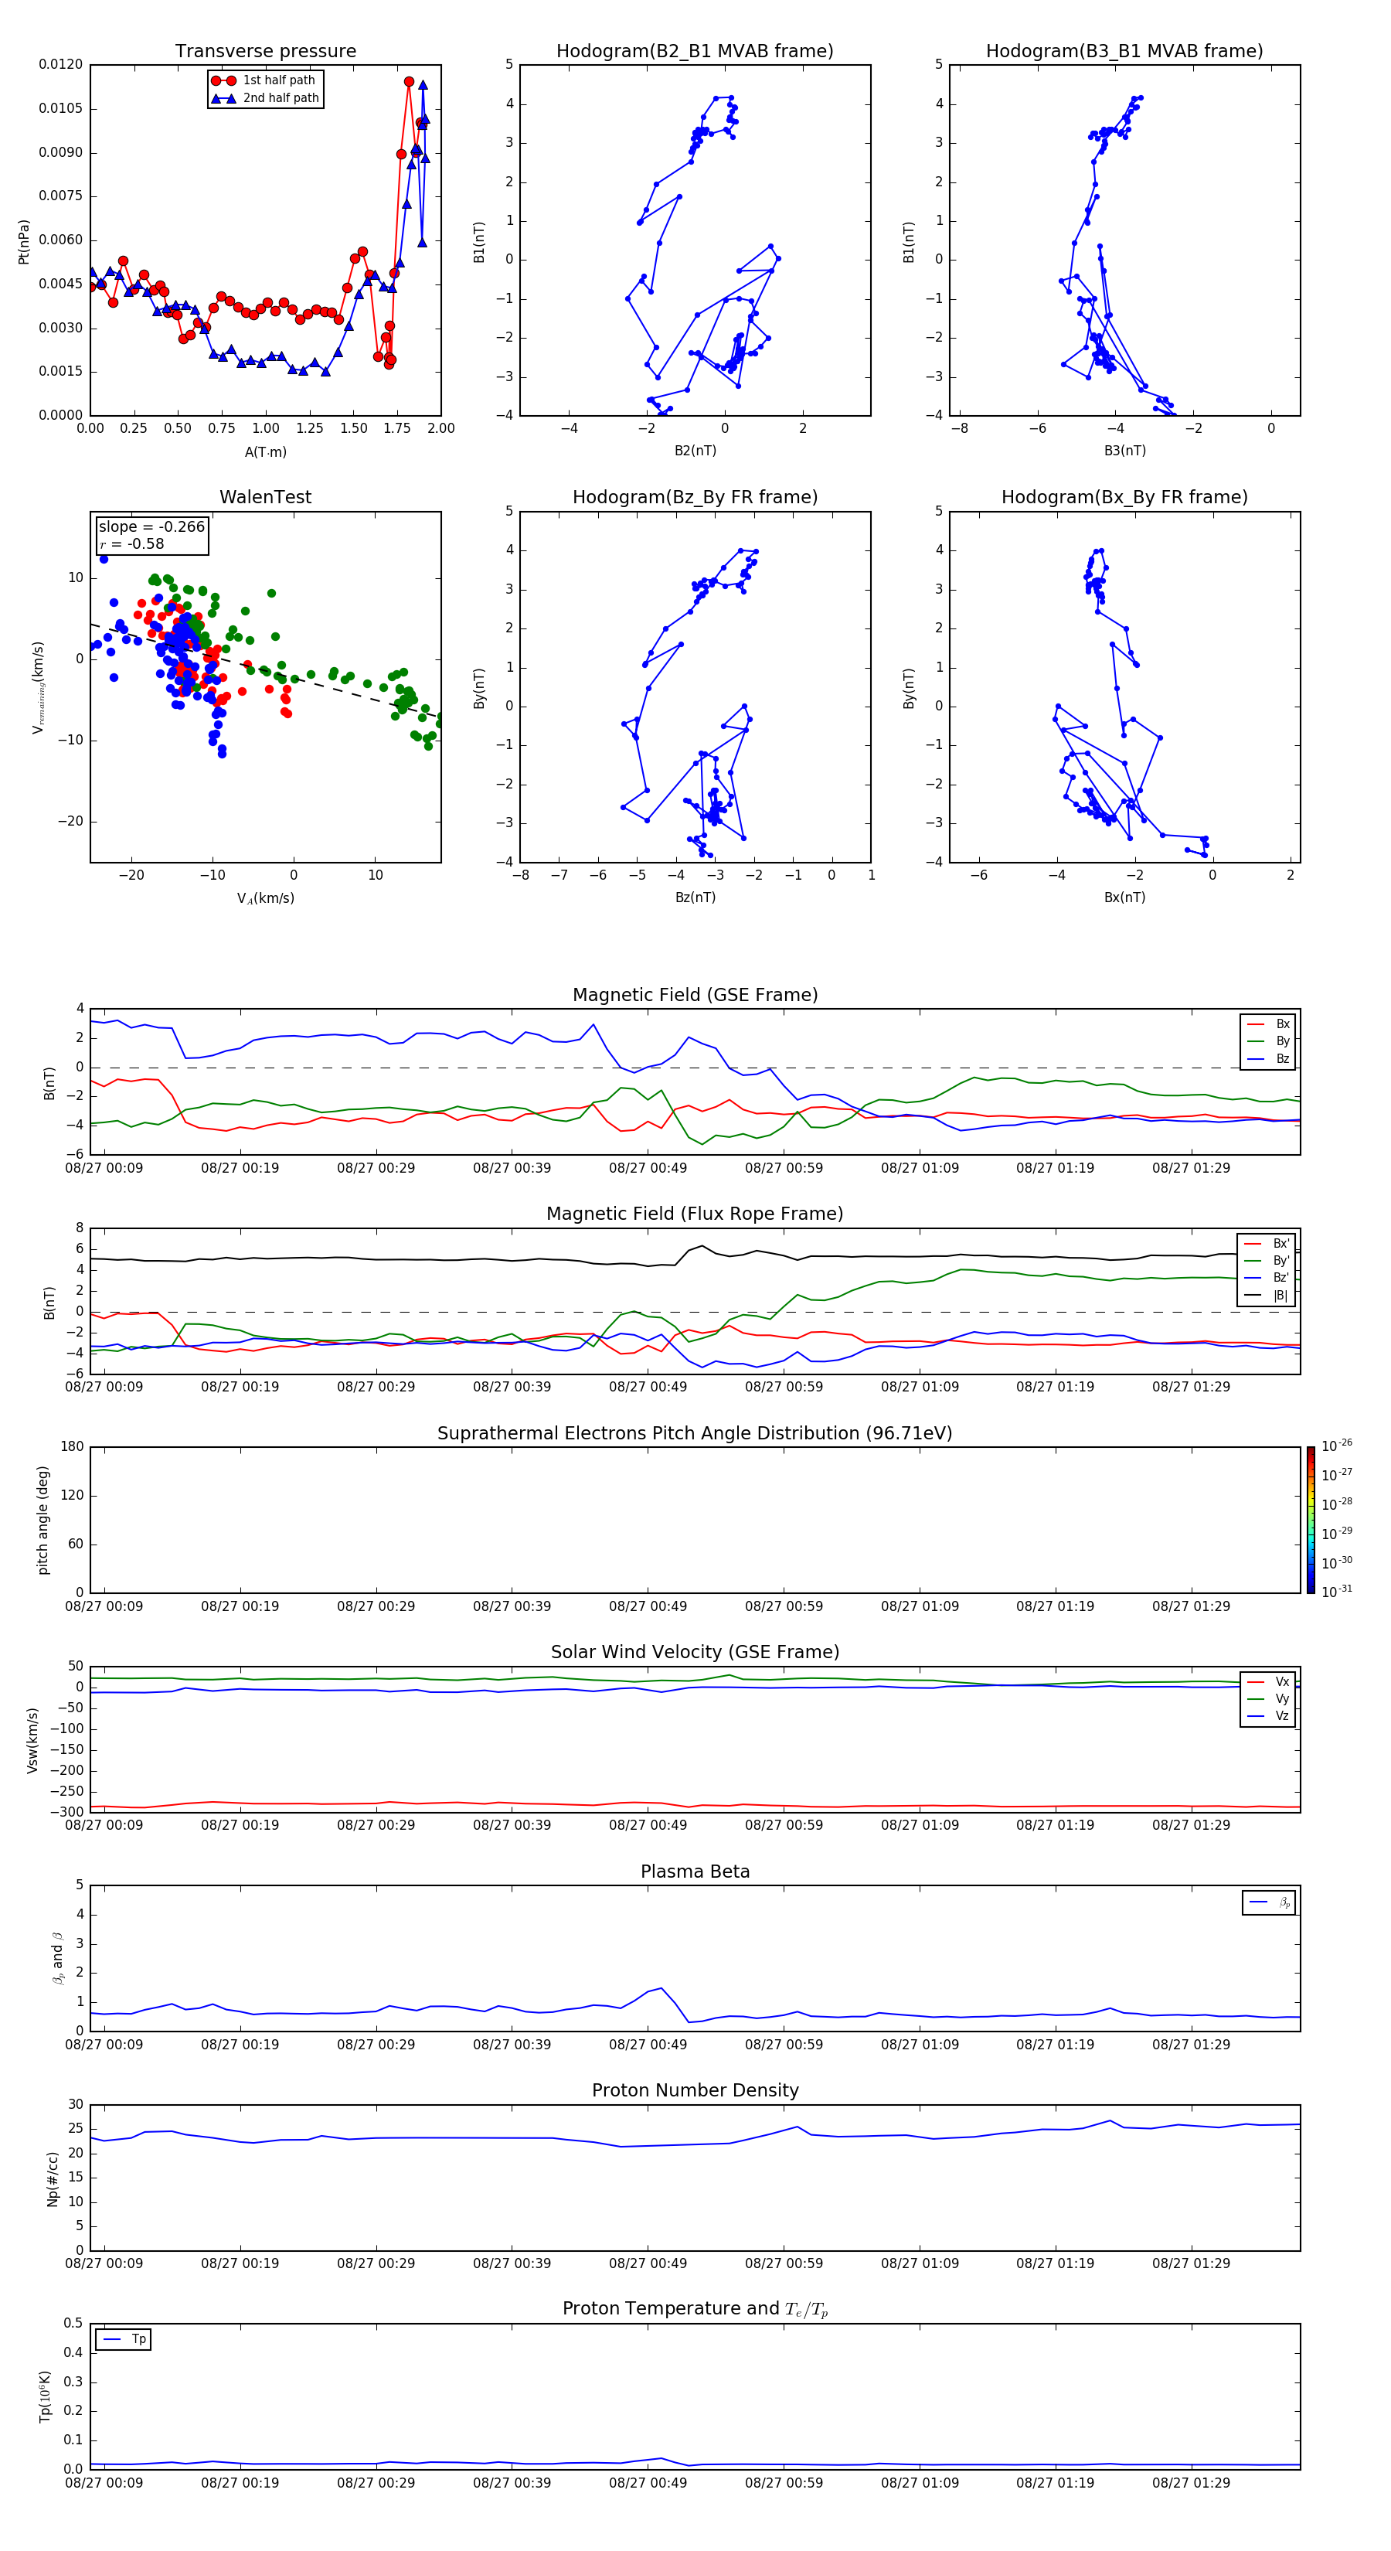Click 'Vsw(km/s)' axis label
Image resolution: width=1391 pixels, height=2551 pixels.
pyautogui.click(x=32, y=1740)
